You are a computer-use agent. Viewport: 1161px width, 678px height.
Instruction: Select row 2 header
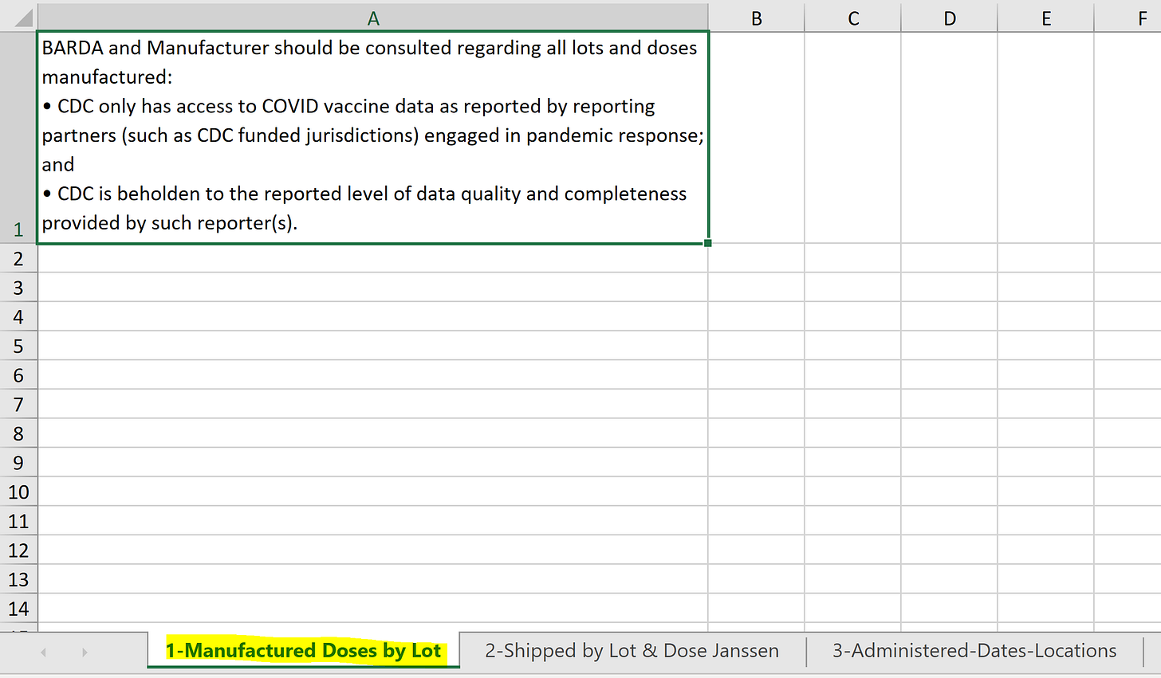(x=18, y=258)
